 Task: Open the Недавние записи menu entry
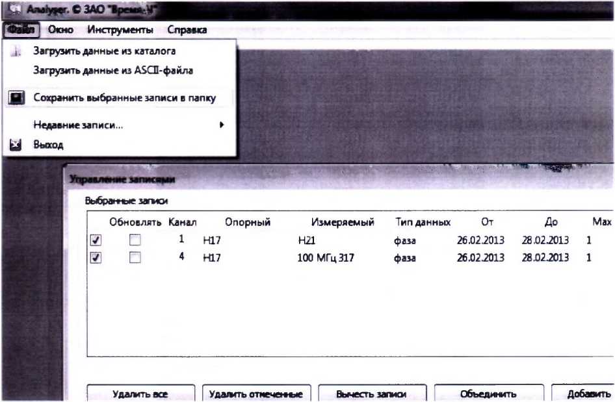(x=119, y=125)
